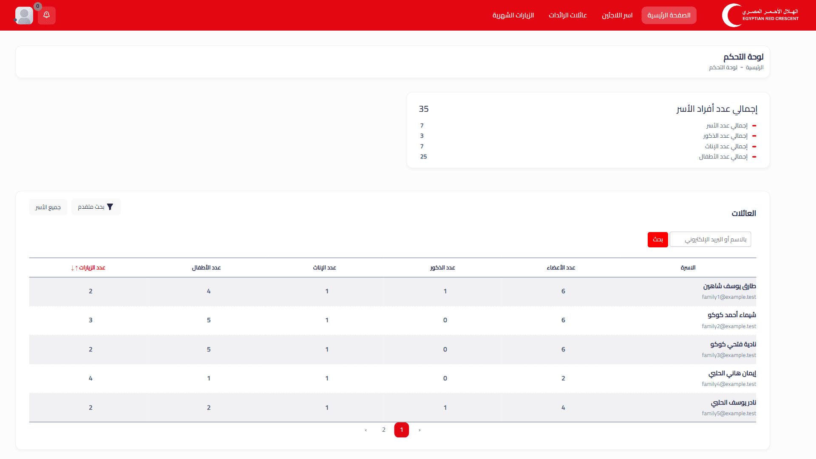Click the filter funnel icon in بحث متقدم
The width and height of the screenshot is (816, 459).
coord(110,207)
